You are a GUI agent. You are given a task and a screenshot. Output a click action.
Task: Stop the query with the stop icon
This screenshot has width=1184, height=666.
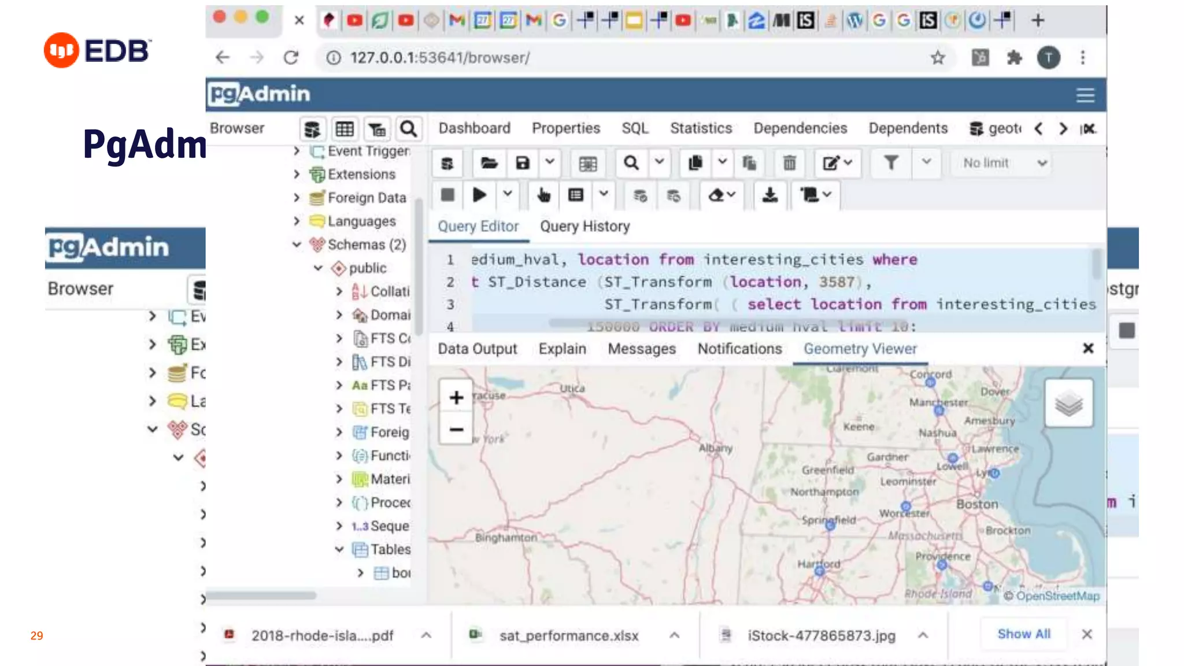point(447,195)
